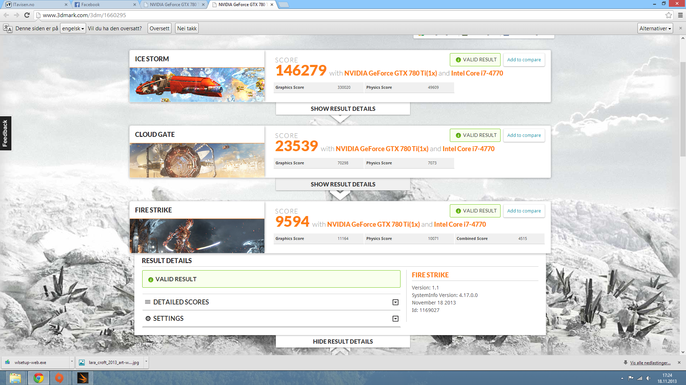Open the Ice Storm GTX 780 Ti link
The height and width of the screenshot is (385, 686).
pyautogui.click(x=391, y=73)
